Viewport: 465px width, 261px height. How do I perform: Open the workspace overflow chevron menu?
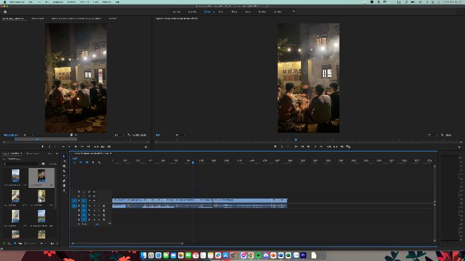(294, 12)
